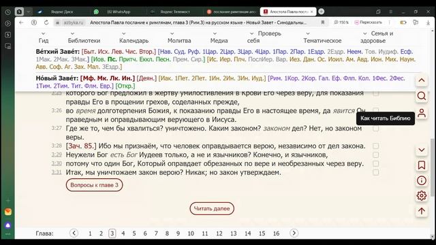Close the active Апостола Павла tab
The image size is (436, 245).
coord(312,12)
